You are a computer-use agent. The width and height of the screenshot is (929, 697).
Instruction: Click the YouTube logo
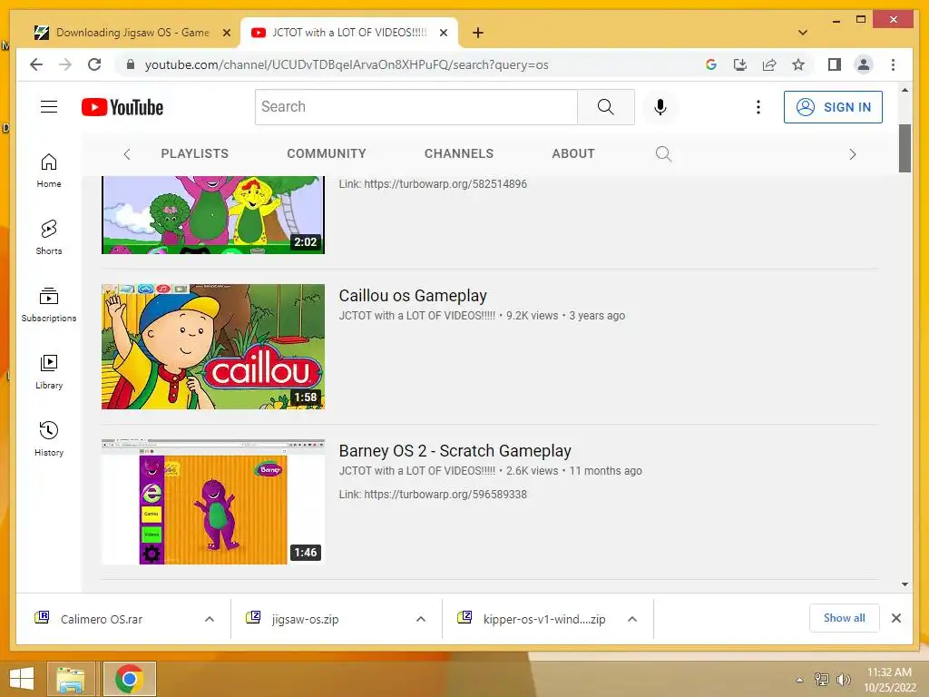(122, 107)
